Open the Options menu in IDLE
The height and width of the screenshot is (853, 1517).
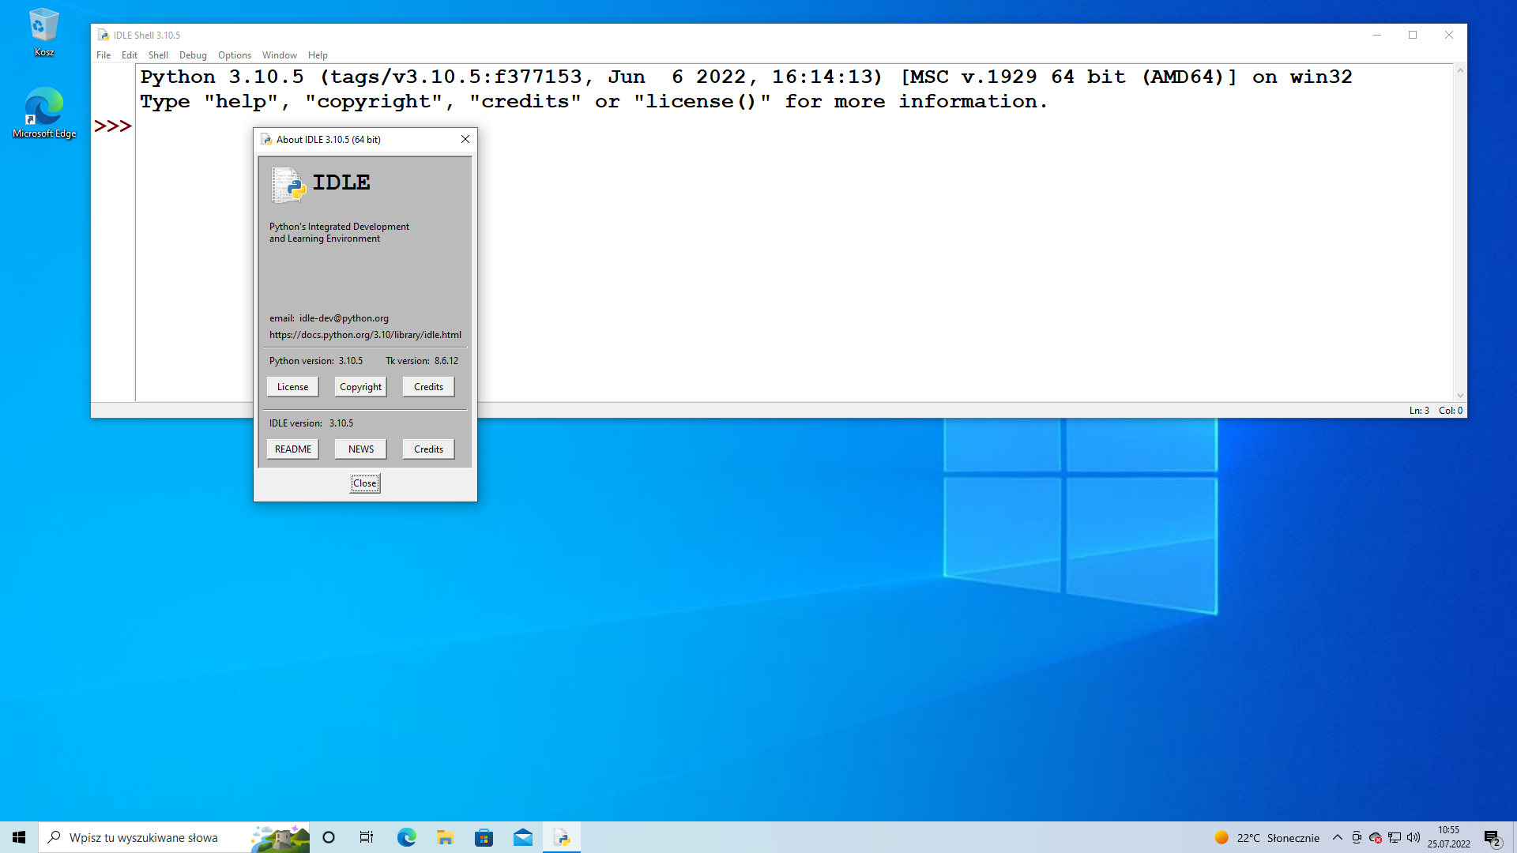coord(234,54)
